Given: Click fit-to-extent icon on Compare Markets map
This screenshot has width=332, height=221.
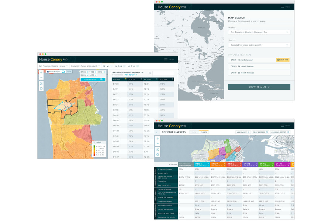Looking at the screenshot, I should coord(158,149).
